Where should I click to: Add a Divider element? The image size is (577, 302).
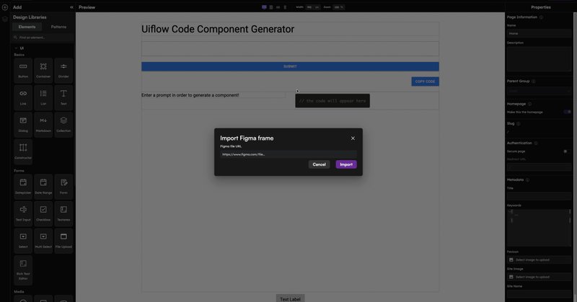(63, 70)
